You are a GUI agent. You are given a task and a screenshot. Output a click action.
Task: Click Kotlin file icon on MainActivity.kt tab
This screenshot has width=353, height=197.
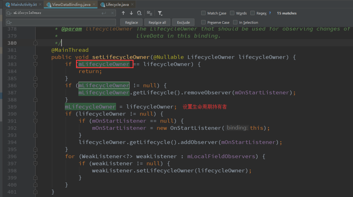point(8,5)
